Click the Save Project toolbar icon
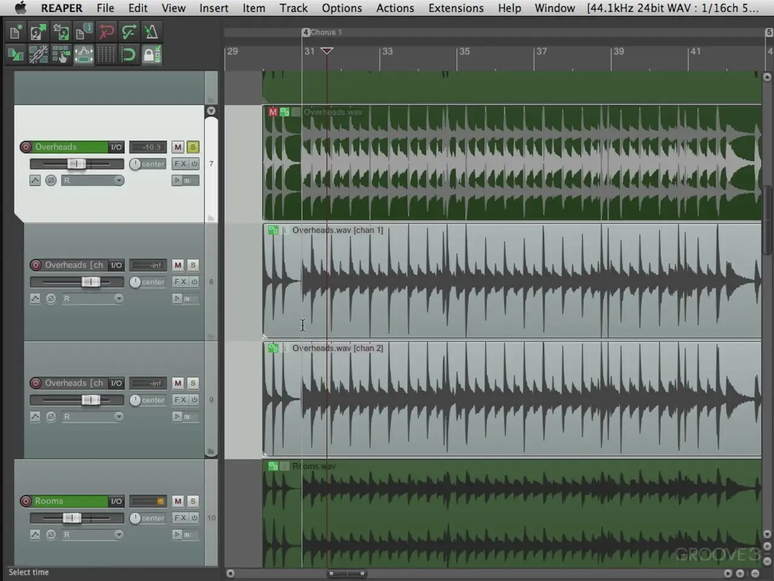 [x=60, y=32]
